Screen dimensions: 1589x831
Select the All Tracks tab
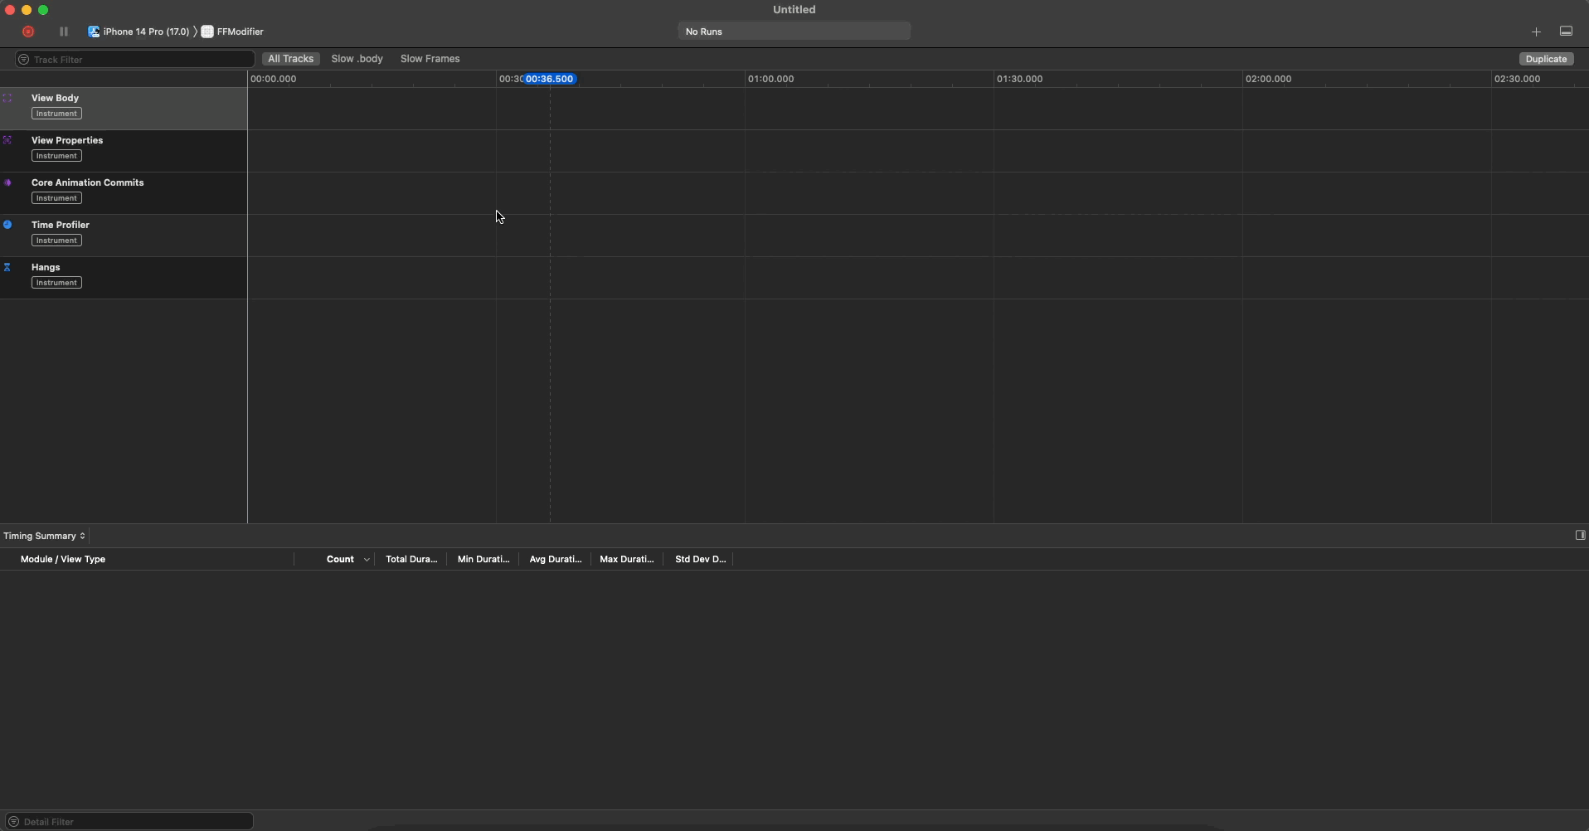point(291,59)
